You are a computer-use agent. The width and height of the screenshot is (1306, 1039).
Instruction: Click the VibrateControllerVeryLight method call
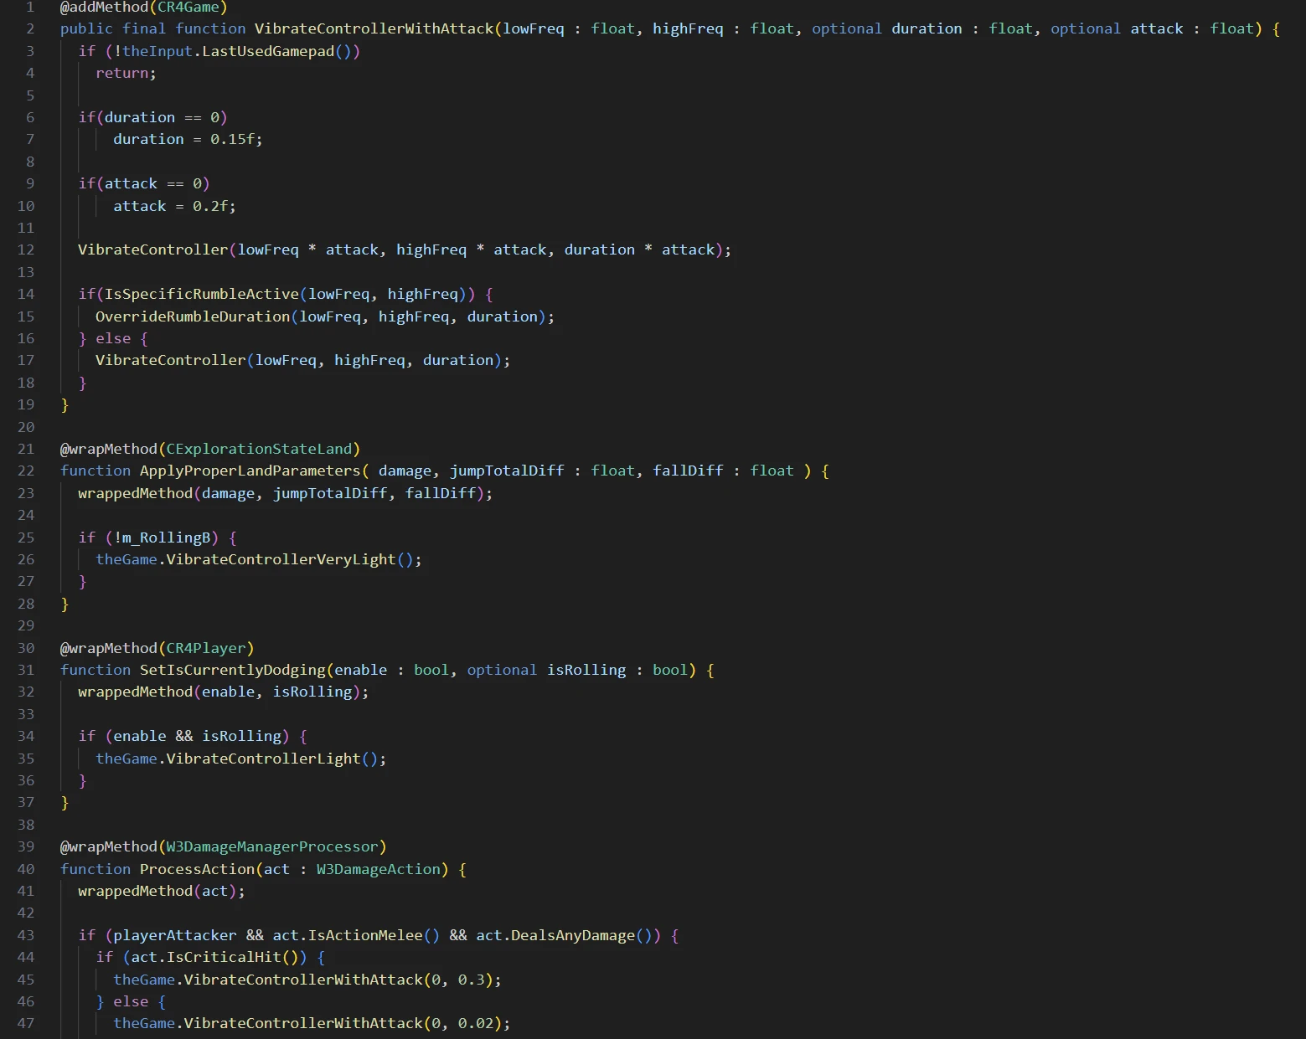point(281,559)
